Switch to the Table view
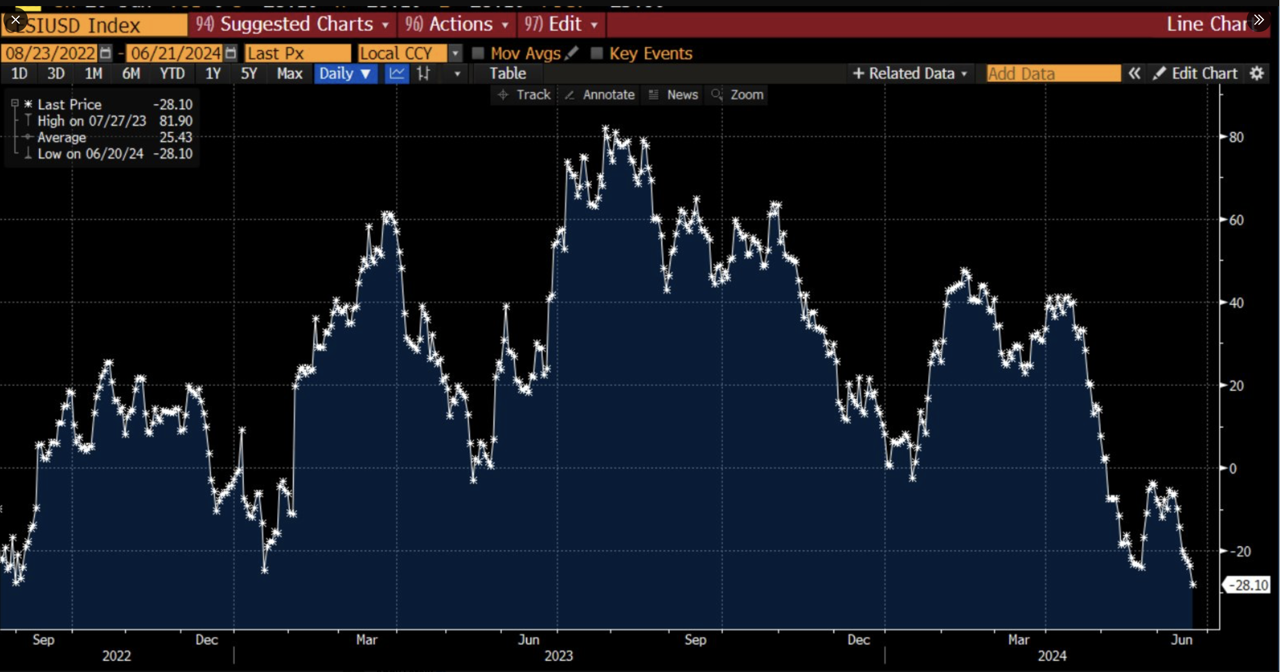The image size is (1280, 672). point(507,73)
